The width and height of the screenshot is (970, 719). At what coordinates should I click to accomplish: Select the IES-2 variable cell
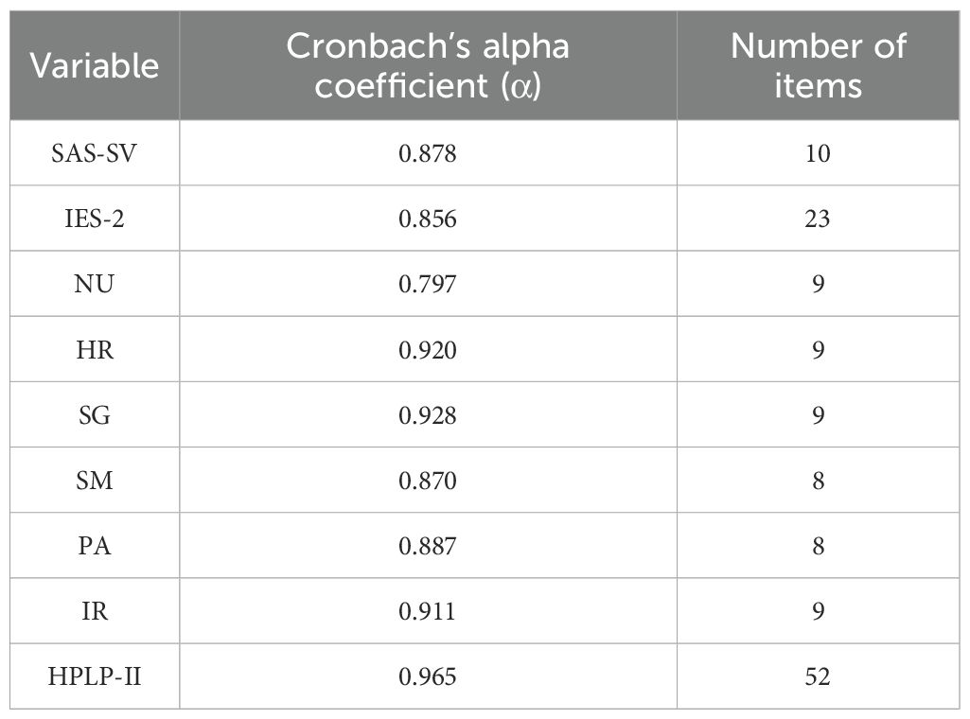click(94, 219)
